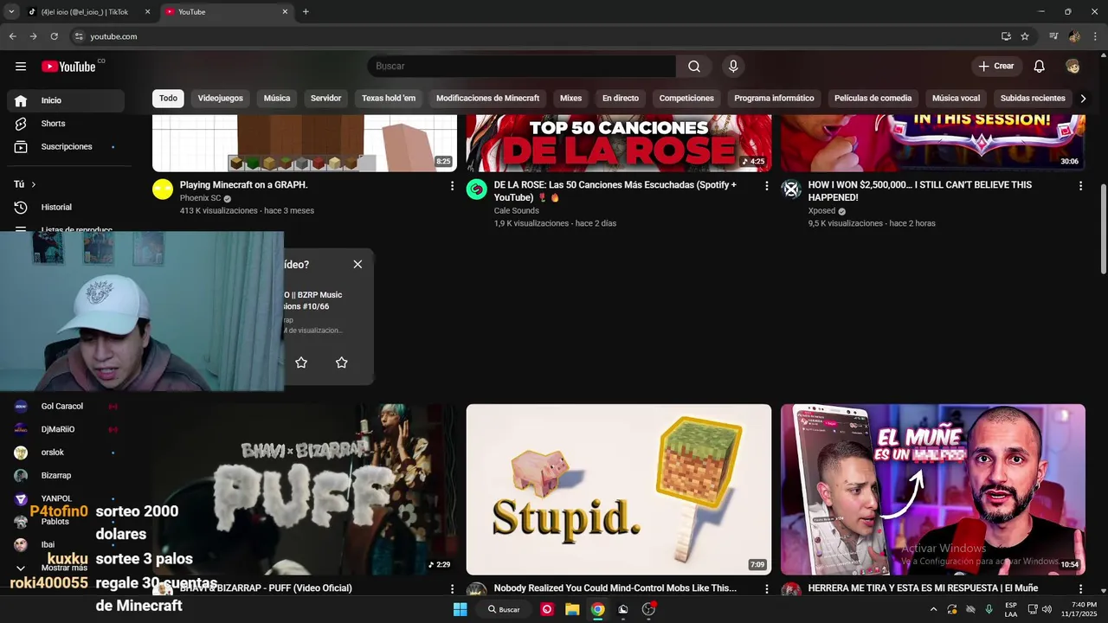The image size is (1108, 623).
Task: Click the search magnifier button
Action: pyautogui.click(x=694, y=67)
